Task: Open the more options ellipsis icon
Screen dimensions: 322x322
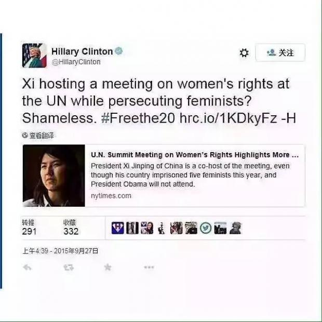Action: point(149,267)
